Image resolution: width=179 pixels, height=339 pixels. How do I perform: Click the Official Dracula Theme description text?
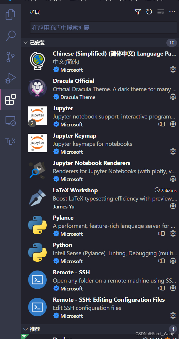pyautogui.click(x=115, y=89)
